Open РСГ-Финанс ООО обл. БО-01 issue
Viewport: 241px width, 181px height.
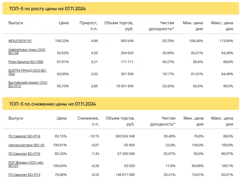26,164
